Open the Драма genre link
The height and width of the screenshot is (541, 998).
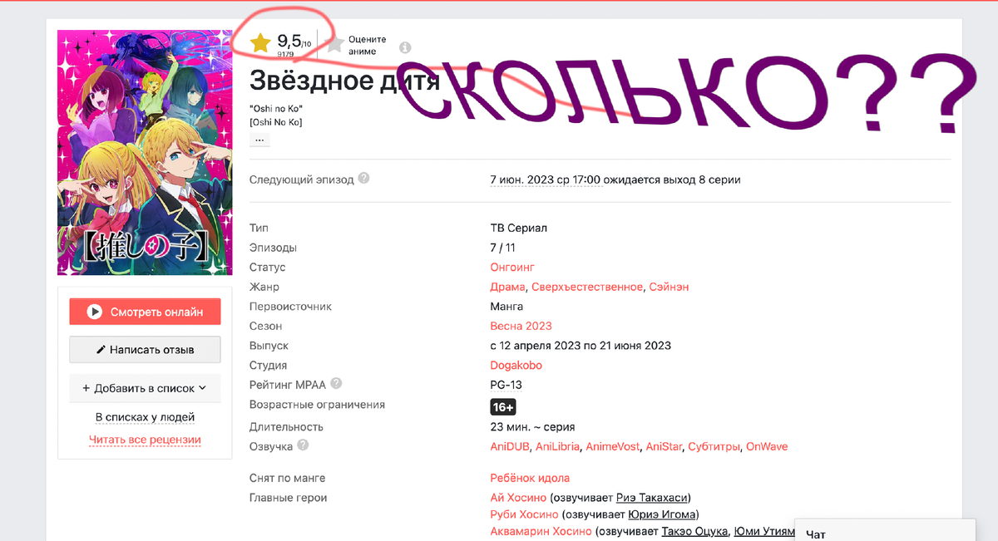pyautogui.click(x=507, y=287)
